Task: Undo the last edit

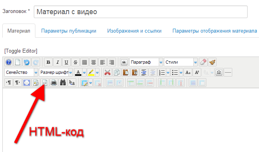Action: click(27, 62)
